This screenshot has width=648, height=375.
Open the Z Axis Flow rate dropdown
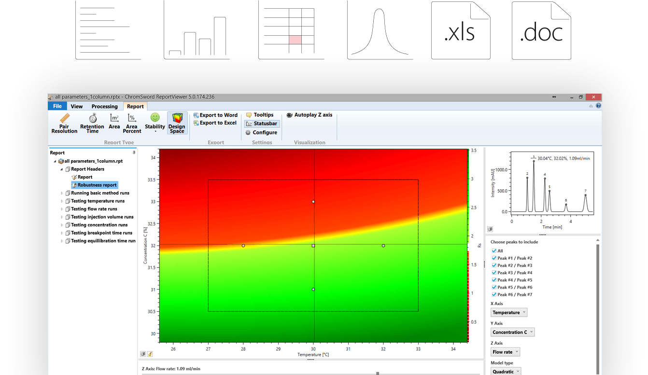[506, 352]
